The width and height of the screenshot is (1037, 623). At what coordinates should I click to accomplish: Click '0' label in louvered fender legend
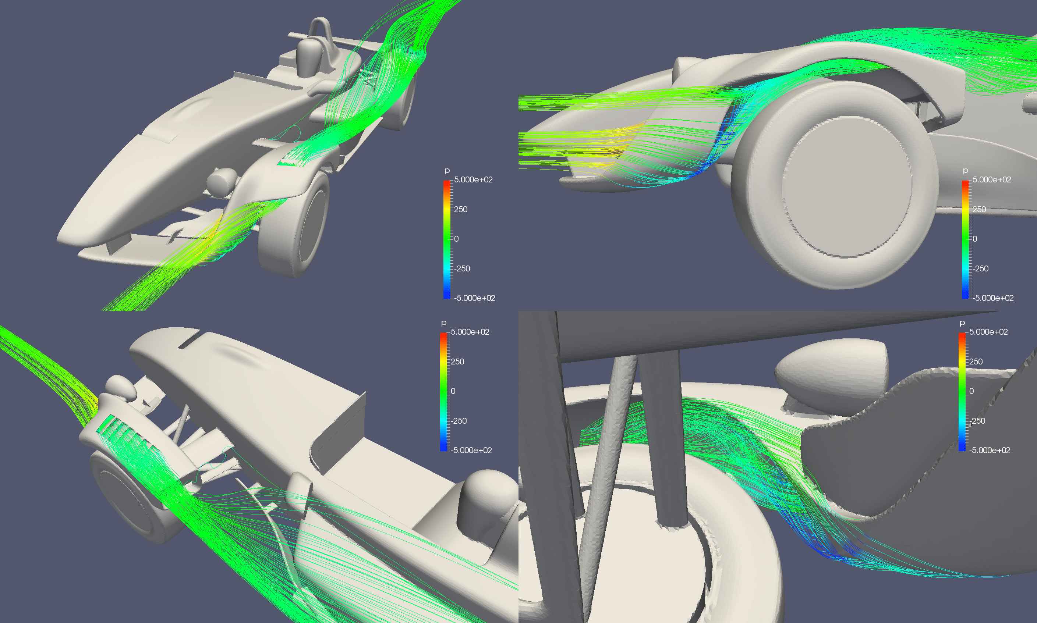[453, 391]
